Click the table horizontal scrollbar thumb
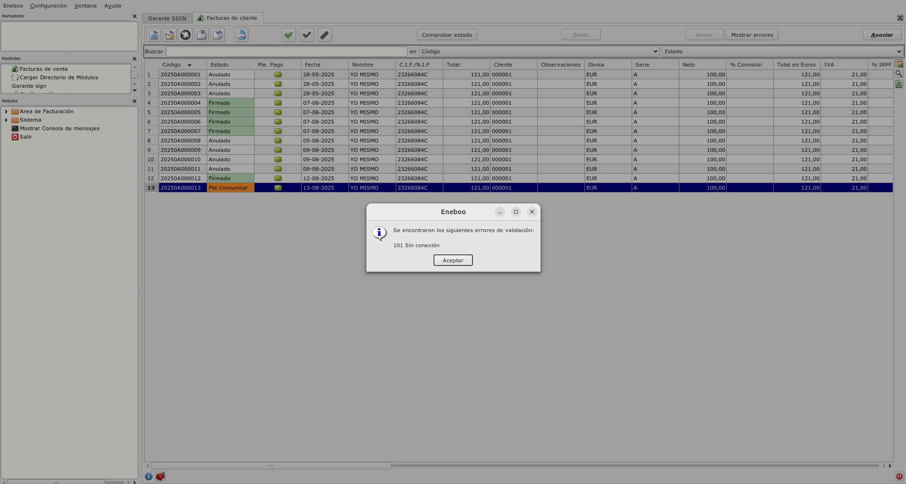The height and width of the screenshot is (484, 906). coord(271,466)
